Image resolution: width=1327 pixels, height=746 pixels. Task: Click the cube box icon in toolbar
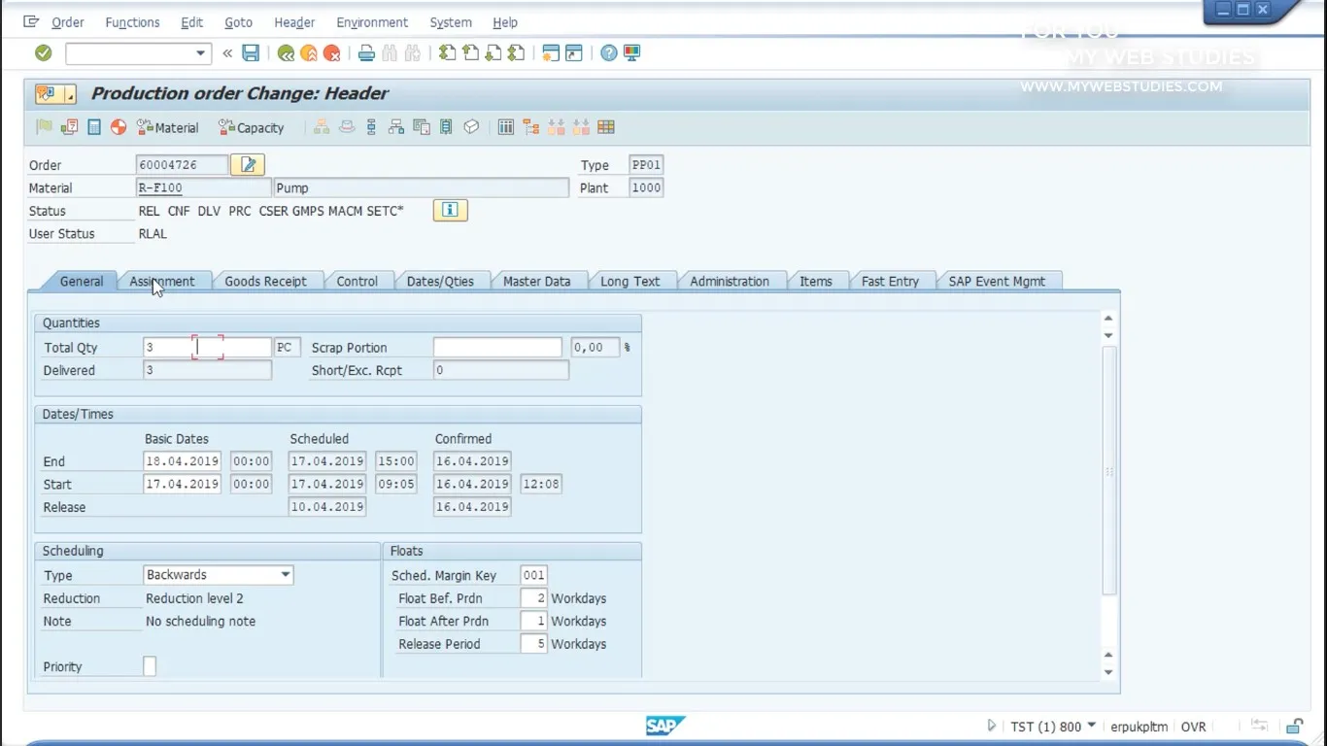coord(471,127)
